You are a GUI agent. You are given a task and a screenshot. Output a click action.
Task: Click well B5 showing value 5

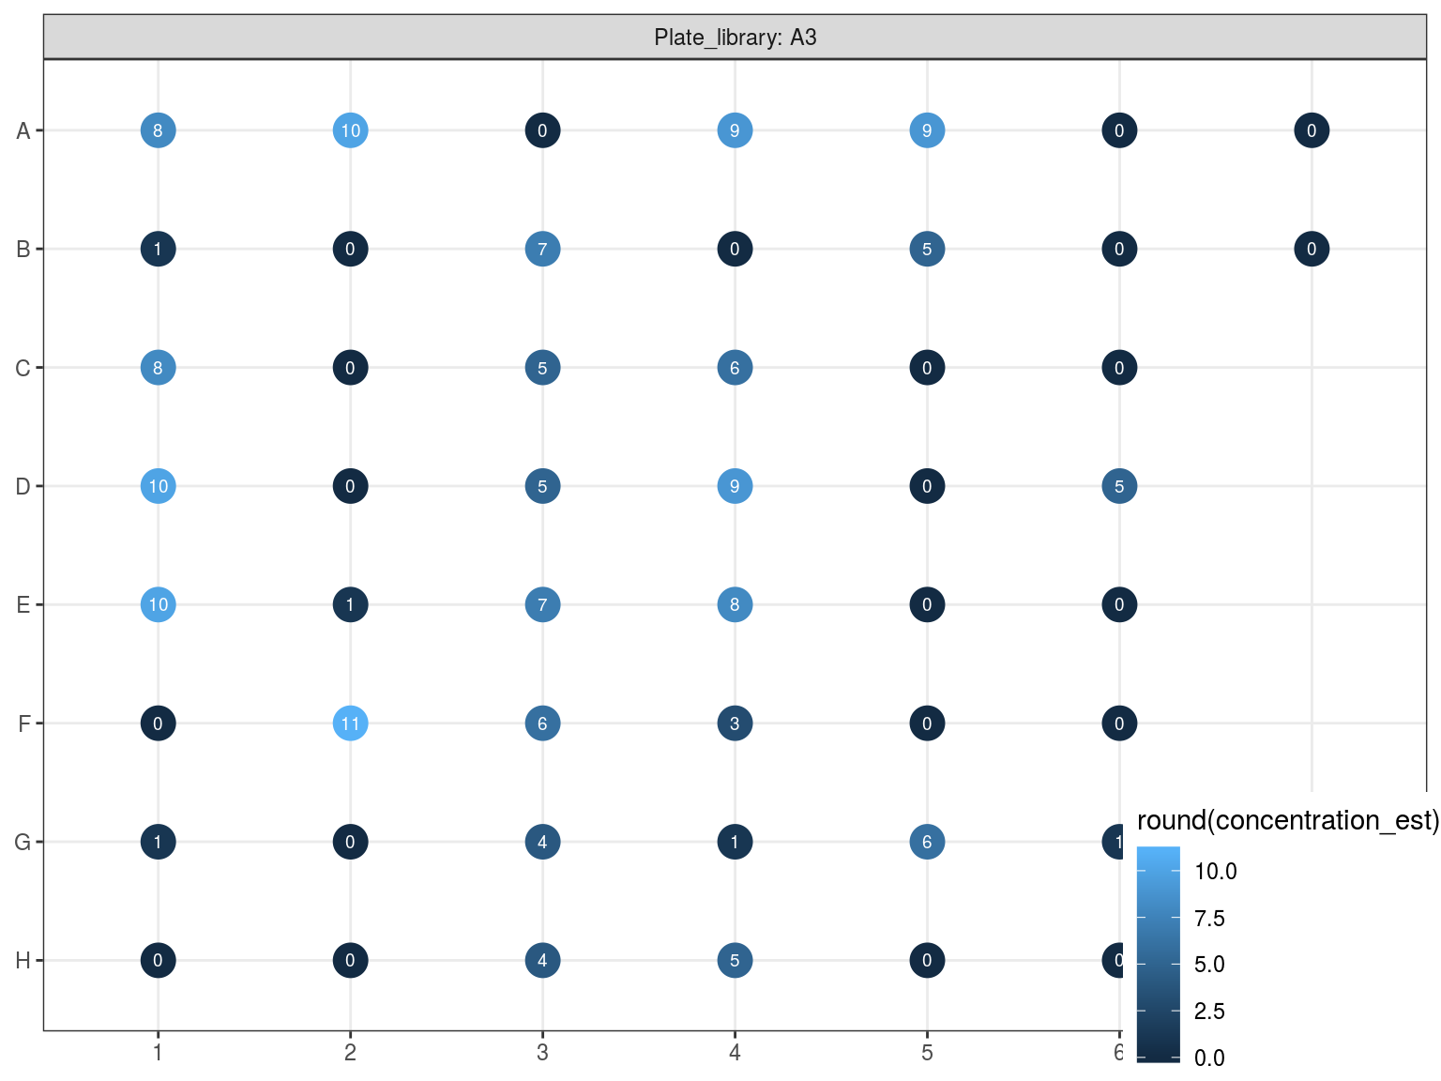tap(927, 250)
